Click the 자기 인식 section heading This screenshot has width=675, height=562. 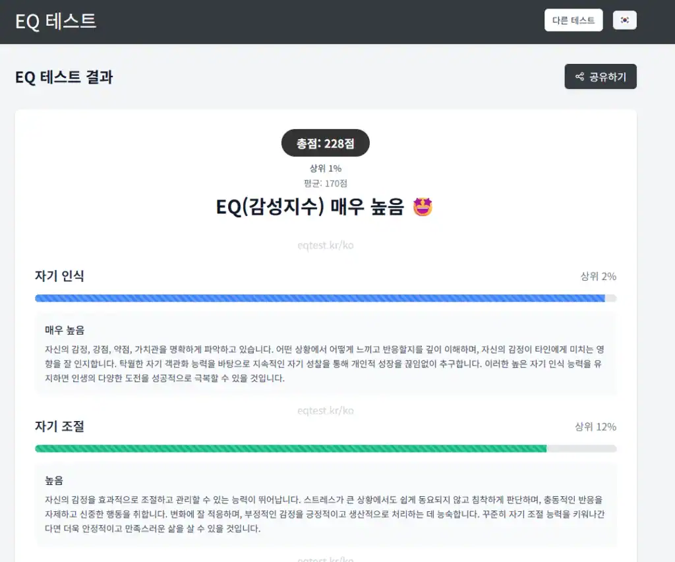tap(59, 276)
